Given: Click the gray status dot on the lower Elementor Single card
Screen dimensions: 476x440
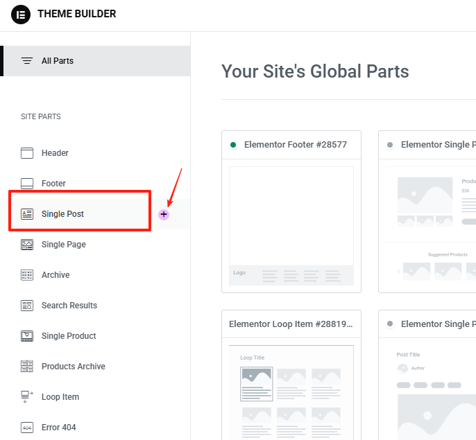Looking at the screenshot, I should coord(390,324).
